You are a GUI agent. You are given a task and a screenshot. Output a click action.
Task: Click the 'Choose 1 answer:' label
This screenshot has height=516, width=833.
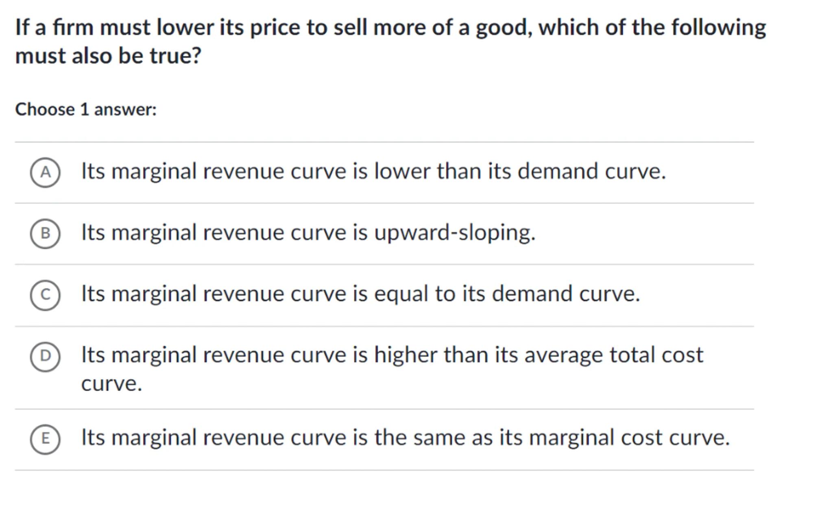coord(86,109)
